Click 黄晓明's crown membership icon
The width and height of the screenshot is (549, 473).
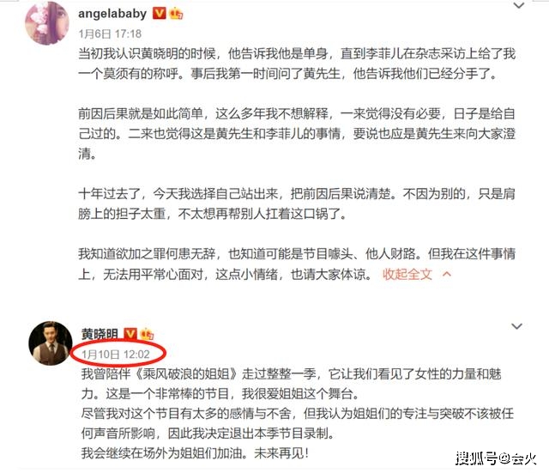147,334
